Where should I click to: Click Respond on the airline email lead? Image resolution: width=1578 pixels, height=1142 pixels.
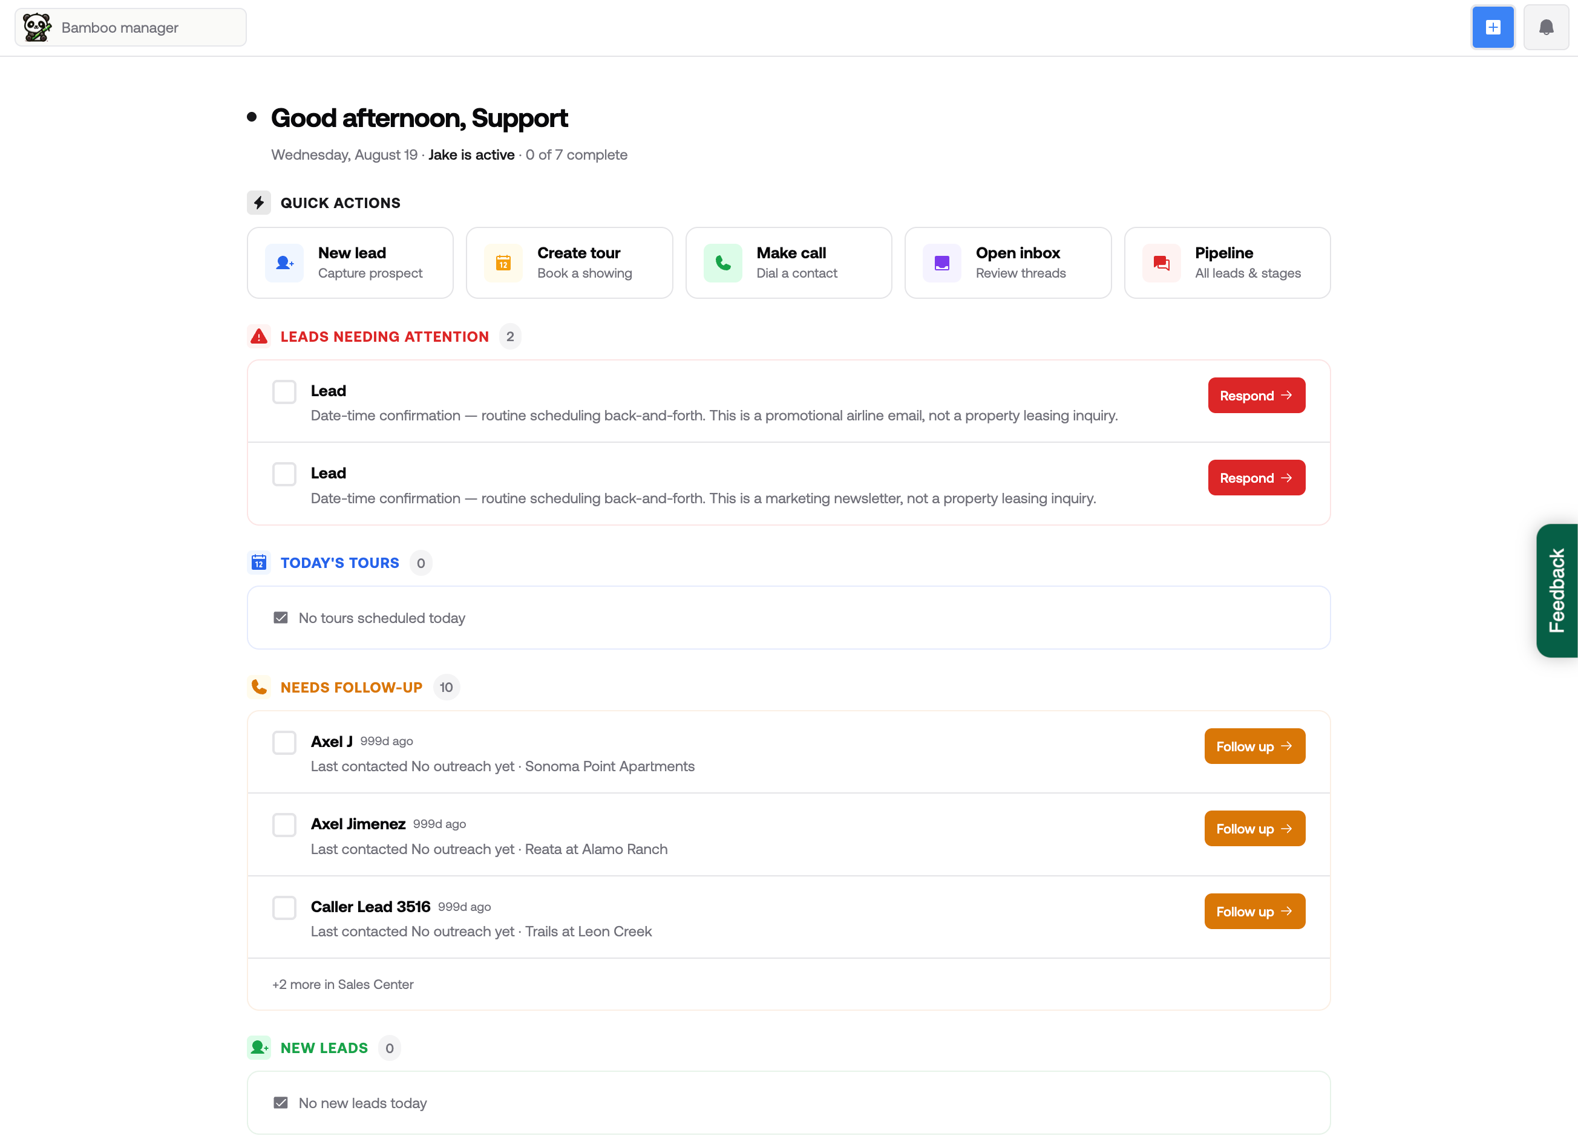[x=1256, y=395]
